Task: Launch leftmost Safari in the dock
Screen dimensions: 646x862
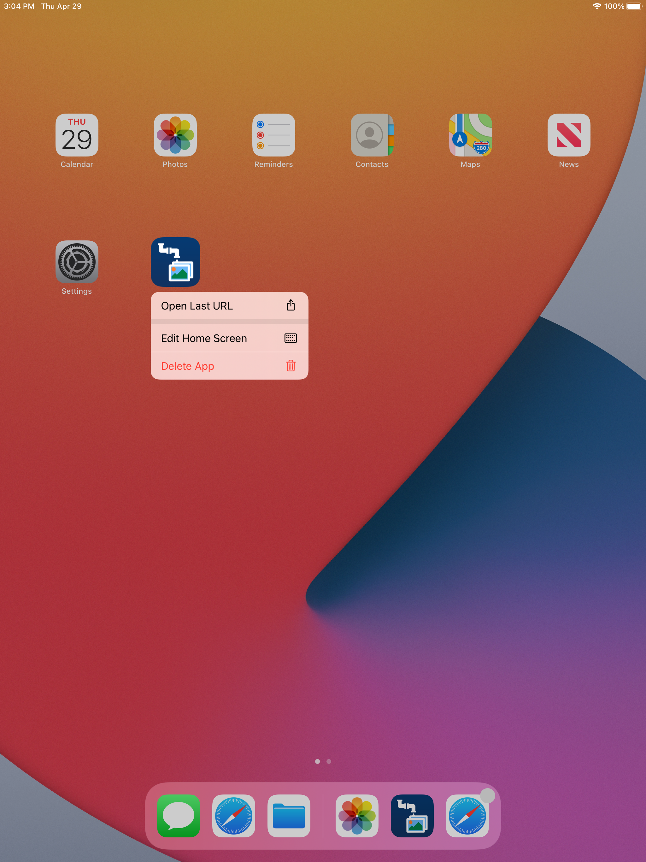Action: [233, 816]
